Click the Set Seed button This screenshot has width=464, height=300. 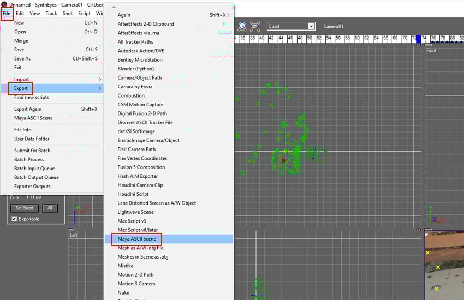[x=24, y=208]
